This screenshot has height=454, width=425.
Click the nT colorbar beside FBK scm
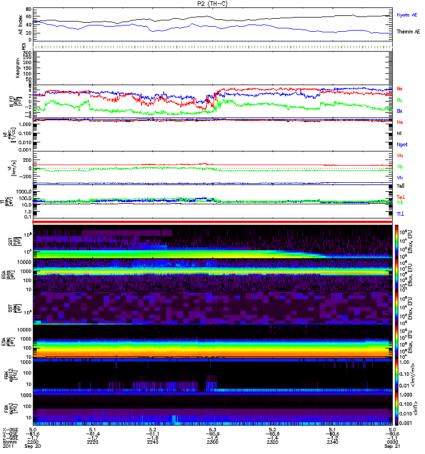[397, 408]
